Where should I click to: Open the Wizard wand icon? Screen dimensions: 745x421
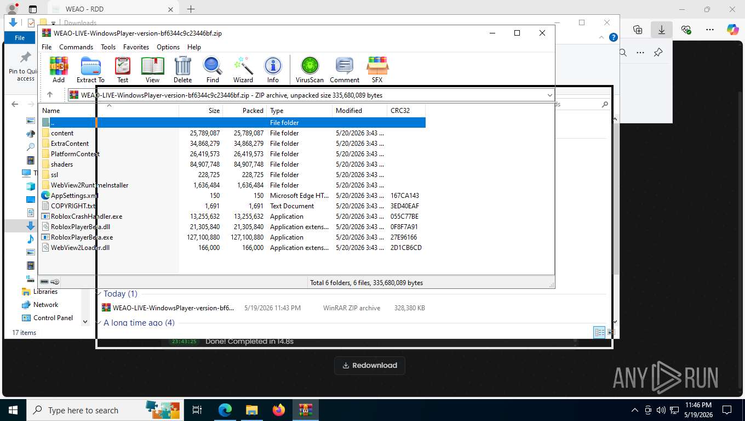243,70
